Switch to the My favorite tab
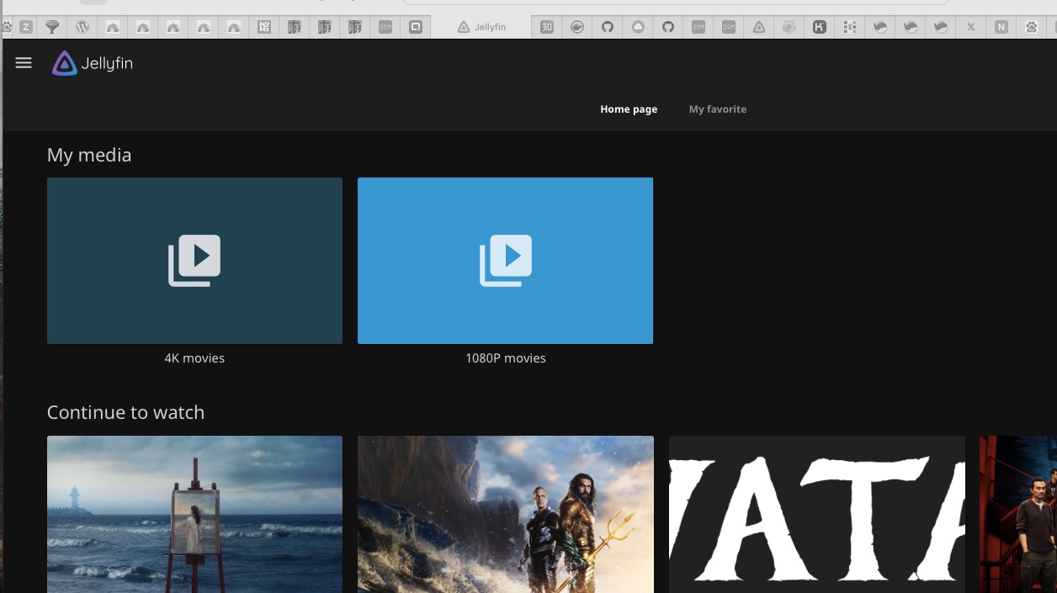 [717, 109]
